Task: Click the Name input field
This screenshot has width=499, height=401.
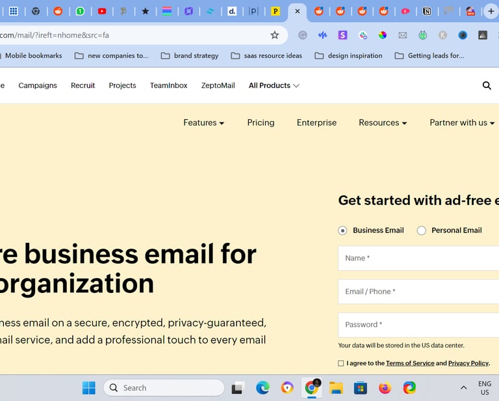Action: click(x=418, y=258)
